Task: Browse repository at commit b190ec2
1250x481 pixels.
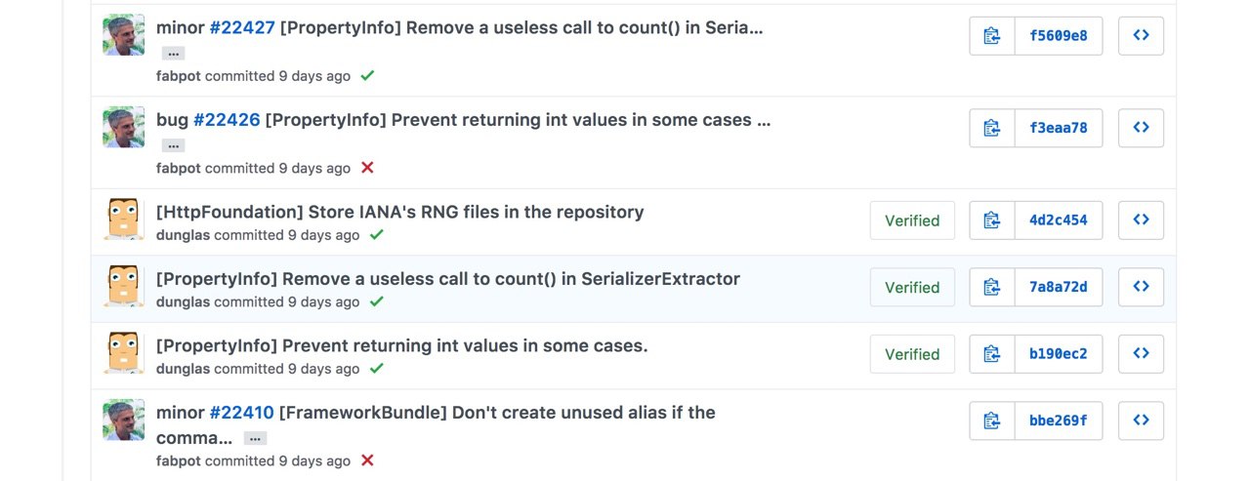Action: (1141, 354)
